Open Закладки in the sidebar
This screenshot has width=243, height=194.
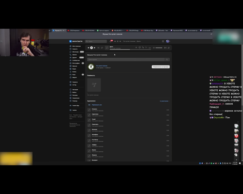pyautogui.click(x=74, y=90)
